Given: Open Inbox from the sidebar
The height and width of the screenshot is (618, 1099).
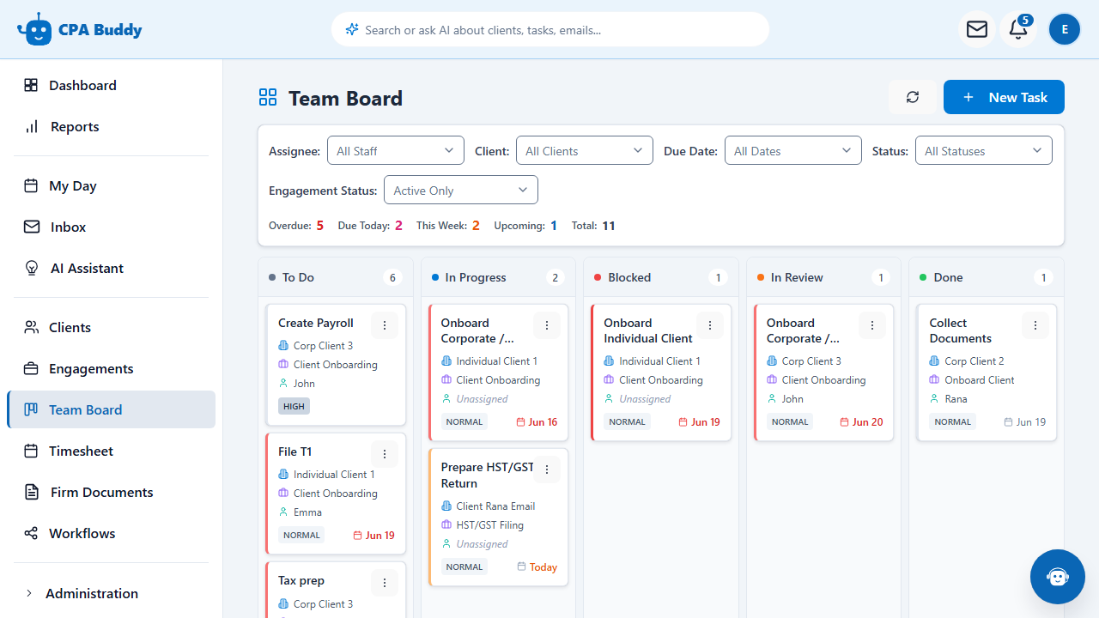Looking at the screenshot, I should (111, 227).
